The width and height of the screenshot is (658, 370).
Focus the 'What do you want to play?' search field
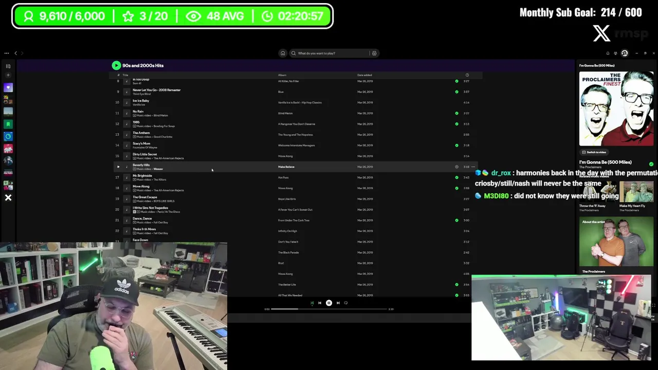click(x=332, y=53)
